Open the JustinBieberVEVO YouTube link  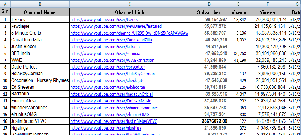tap(114, 121)
